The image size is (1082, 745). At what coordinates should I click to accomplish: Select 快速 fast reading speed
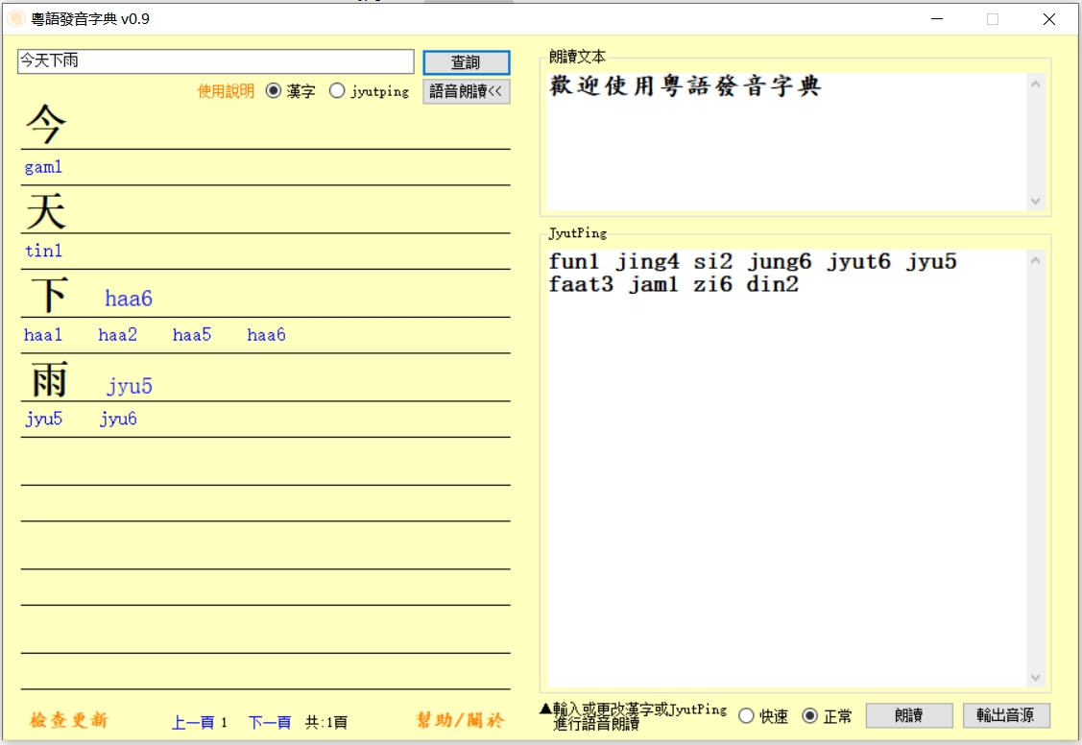point(746,716)
